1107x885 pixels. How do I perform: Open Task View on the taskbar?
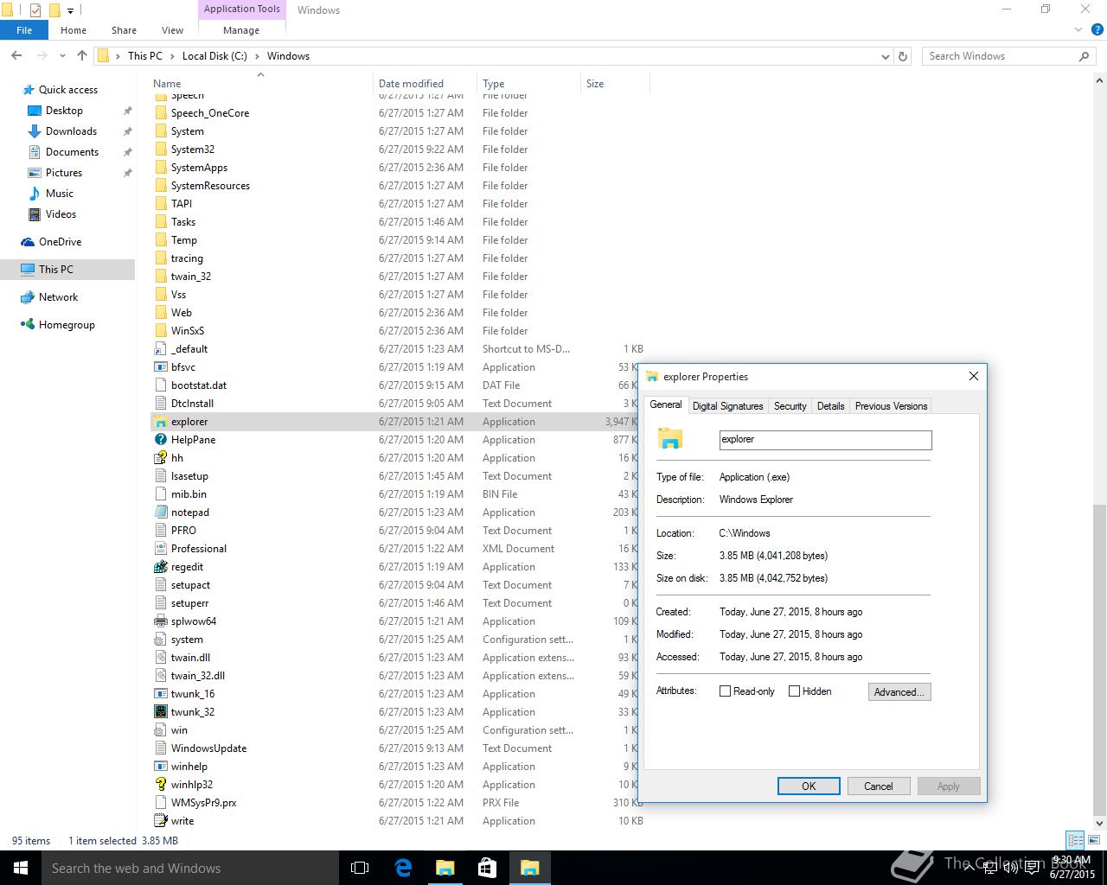coord(360,868)
